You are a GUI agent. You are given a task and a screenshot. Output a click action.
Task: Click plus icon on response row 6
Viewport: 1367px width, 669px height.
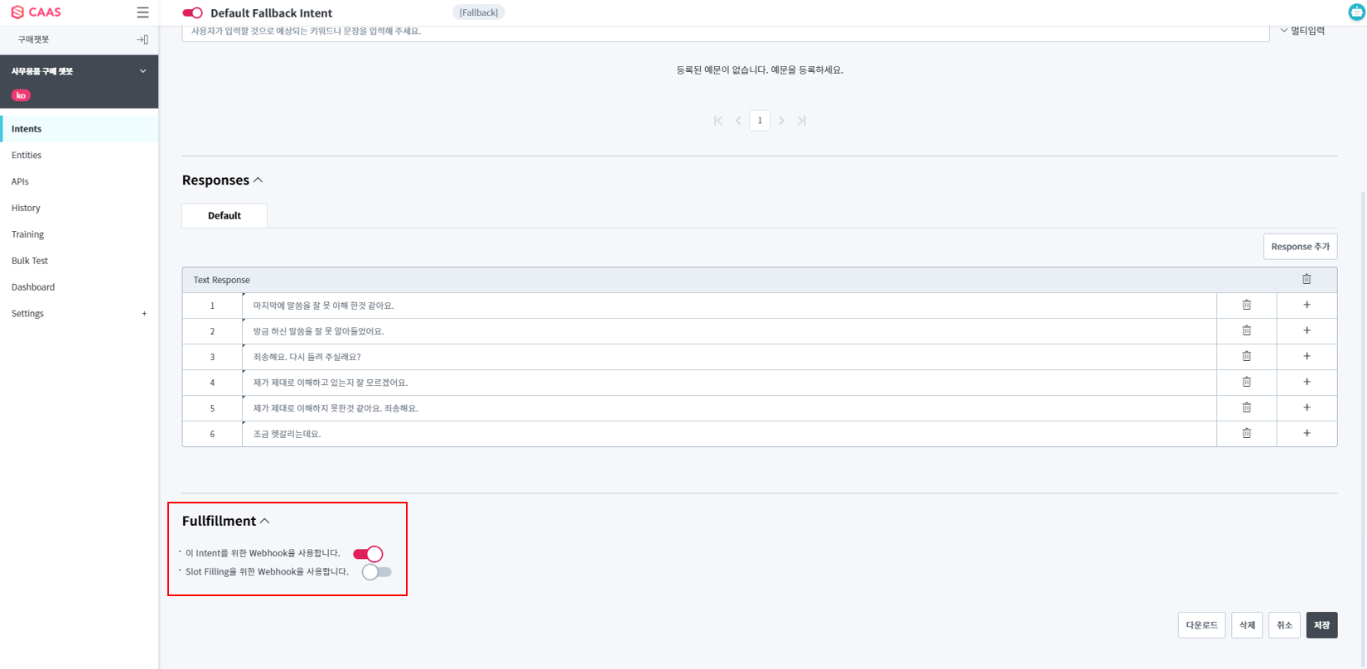[x=1307, y=434]
